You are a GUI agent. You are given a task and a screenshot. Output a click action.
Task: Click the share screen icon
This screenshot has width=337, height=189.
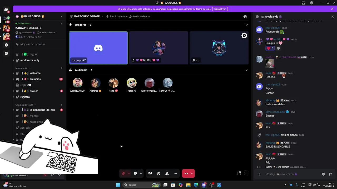(x=150, y=174)
